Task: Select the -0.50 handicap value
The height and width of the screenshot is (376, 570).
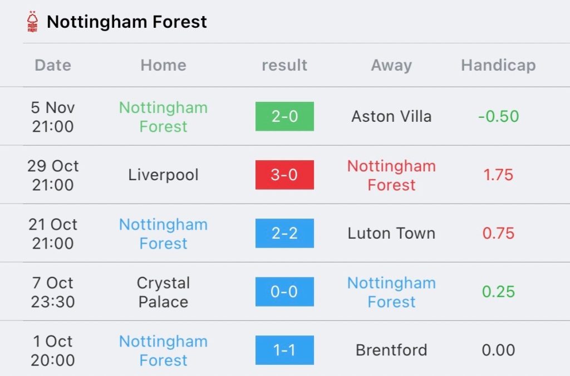Action: click(498, 117)
